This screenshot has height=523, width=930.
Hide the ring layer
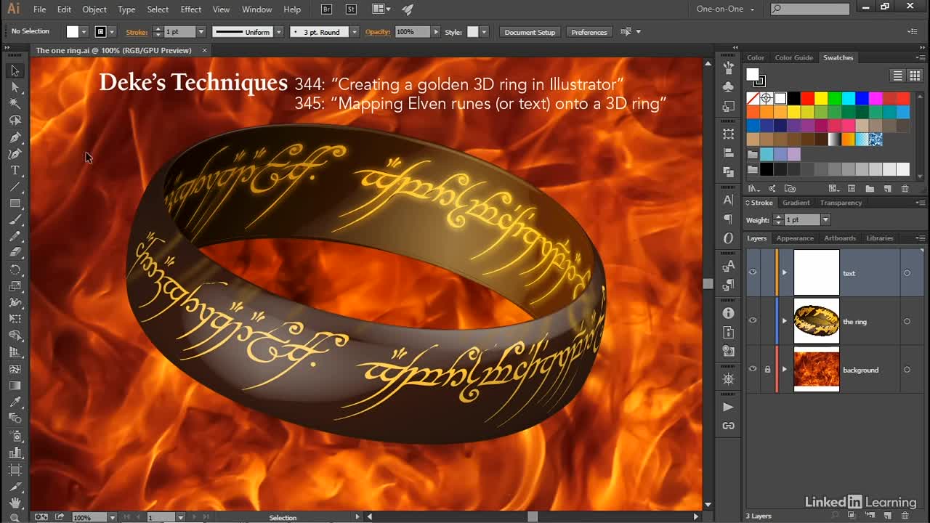pos(753,320)
